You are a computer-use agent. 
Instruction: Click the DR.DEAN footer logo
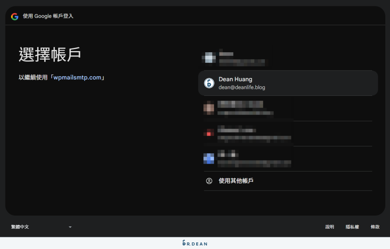195,243
